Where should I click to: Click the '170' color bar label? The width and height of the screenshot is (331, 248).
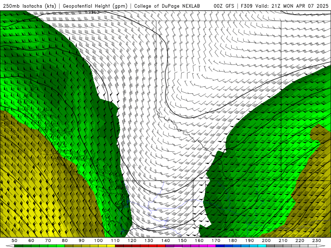click(216, 241)
